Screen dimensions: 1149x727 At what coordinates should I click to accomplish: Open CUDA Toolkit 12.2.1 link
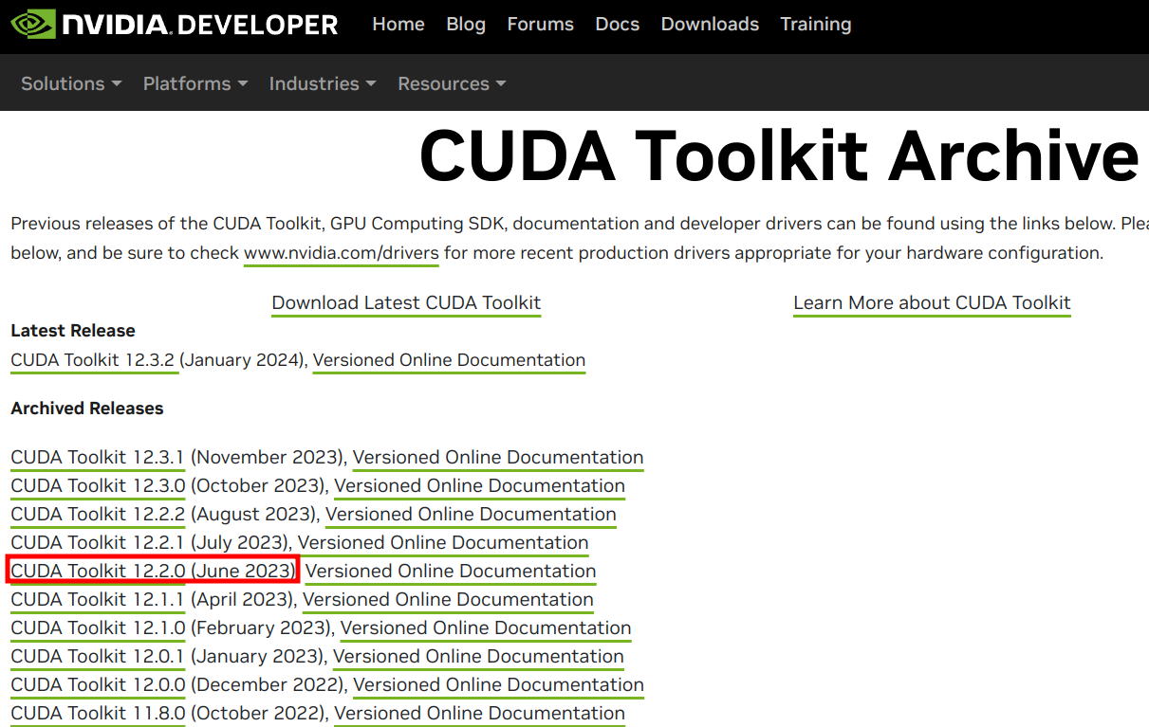(98, 543)
